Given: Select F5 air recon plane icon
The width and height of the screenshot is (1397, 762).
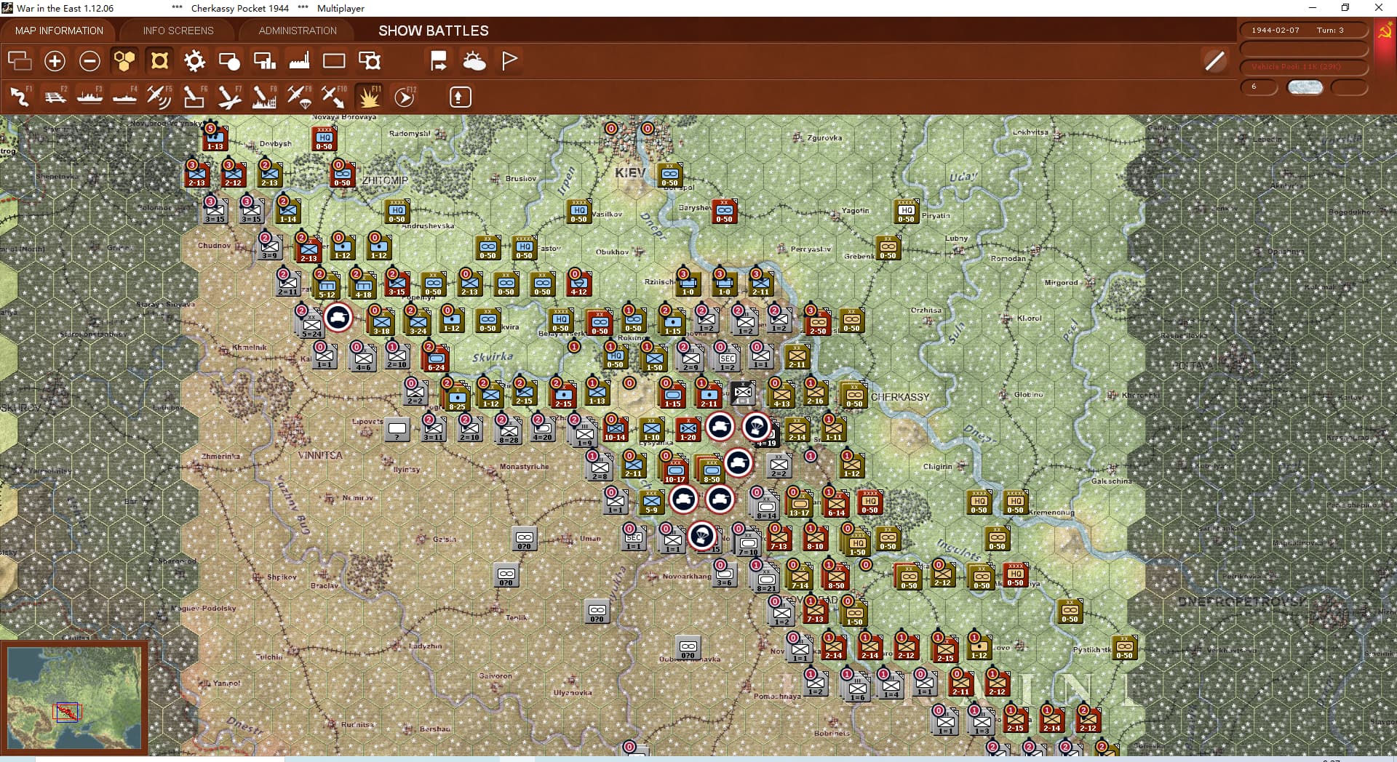Looking at the screenshot, I should coord(159,97).
